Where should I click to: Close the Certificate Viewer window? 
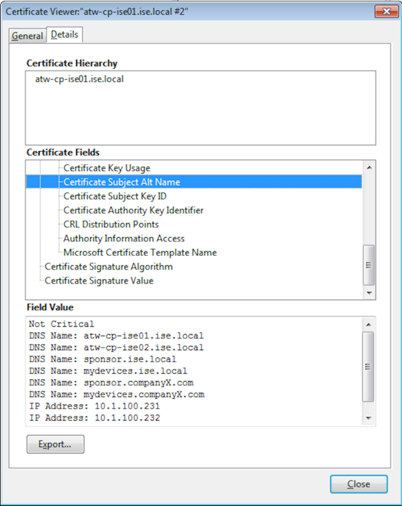point(386,12)
